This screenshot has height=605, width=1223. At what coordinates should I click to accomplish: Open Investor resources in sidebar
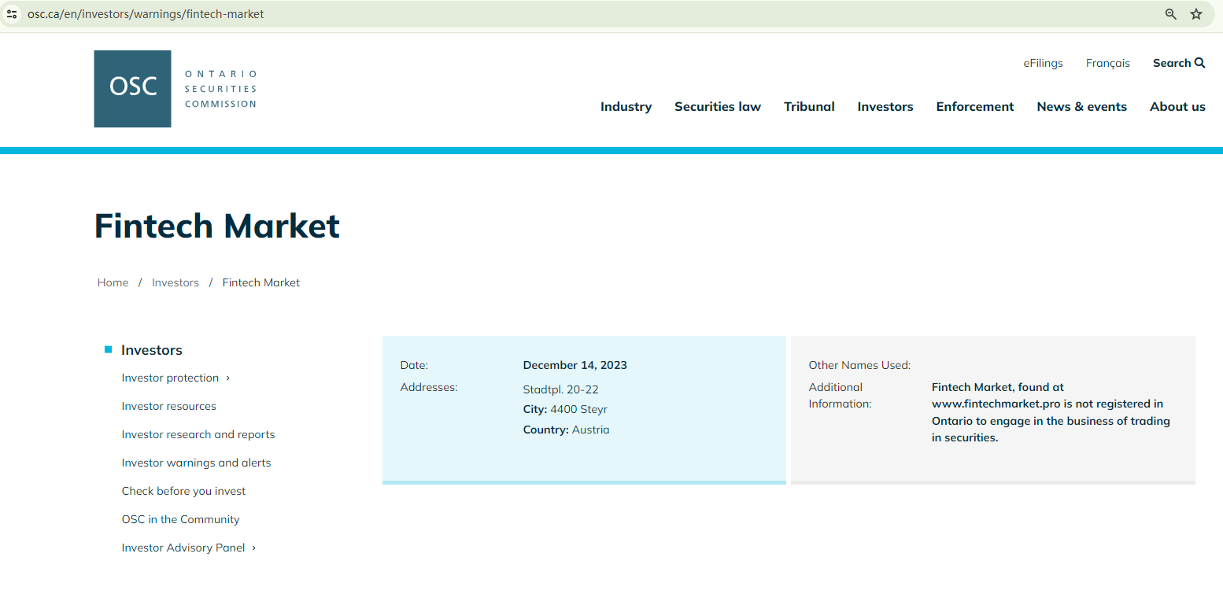169,407
